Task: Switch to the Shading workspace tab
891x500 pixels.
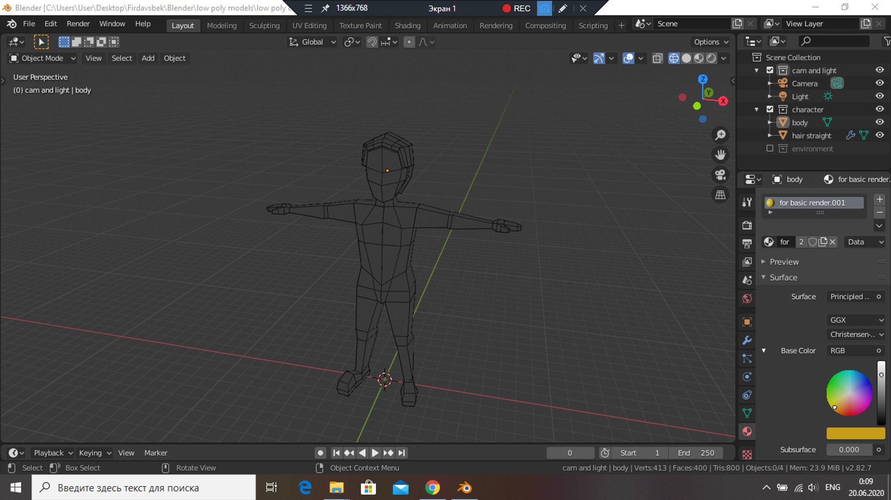Action: [407, 25]
